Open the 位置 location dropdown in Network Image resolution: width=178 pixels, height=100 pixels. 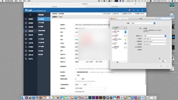143,23
